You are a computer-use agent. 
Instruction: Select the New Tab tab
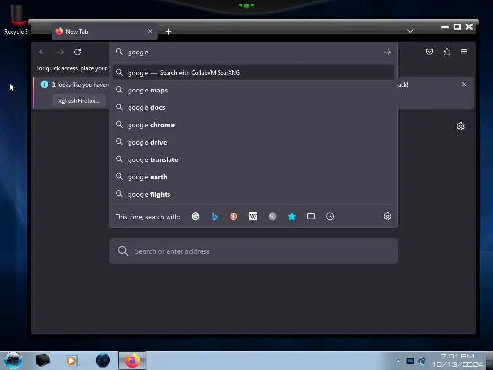[x=104, y=31]
